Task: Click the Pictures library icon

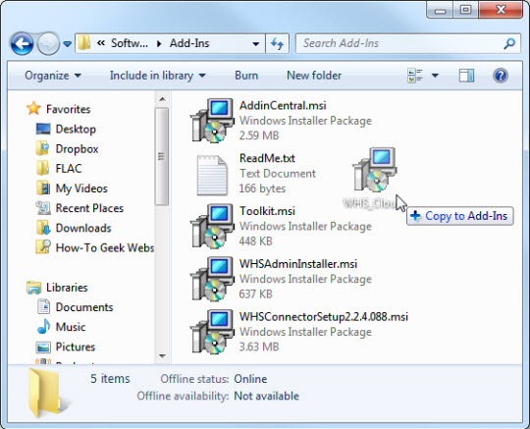Action: click(43, 347)
